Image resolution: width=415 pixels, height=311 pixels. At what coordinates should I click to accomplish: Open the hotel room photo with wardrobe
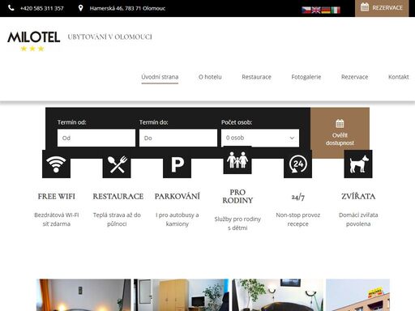tap(181, 295)
